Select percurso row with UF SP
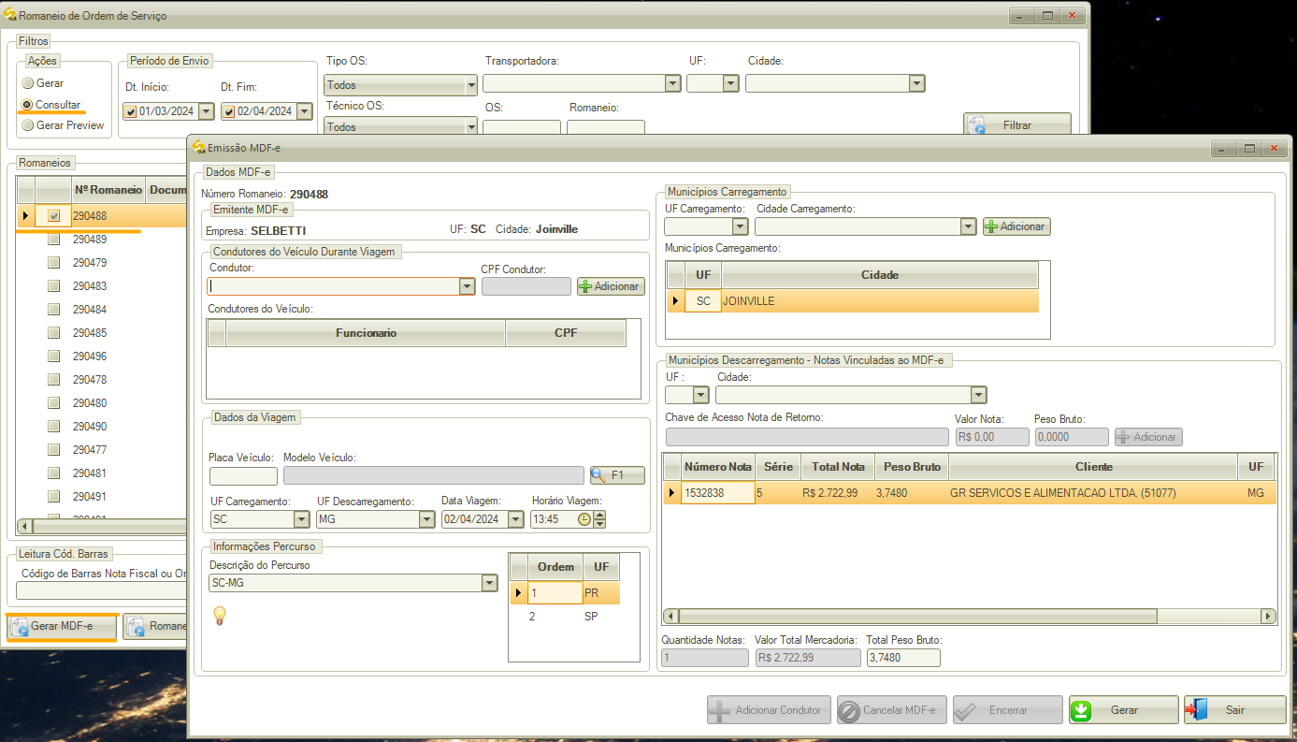1297x742 pixels. (565, 617)
